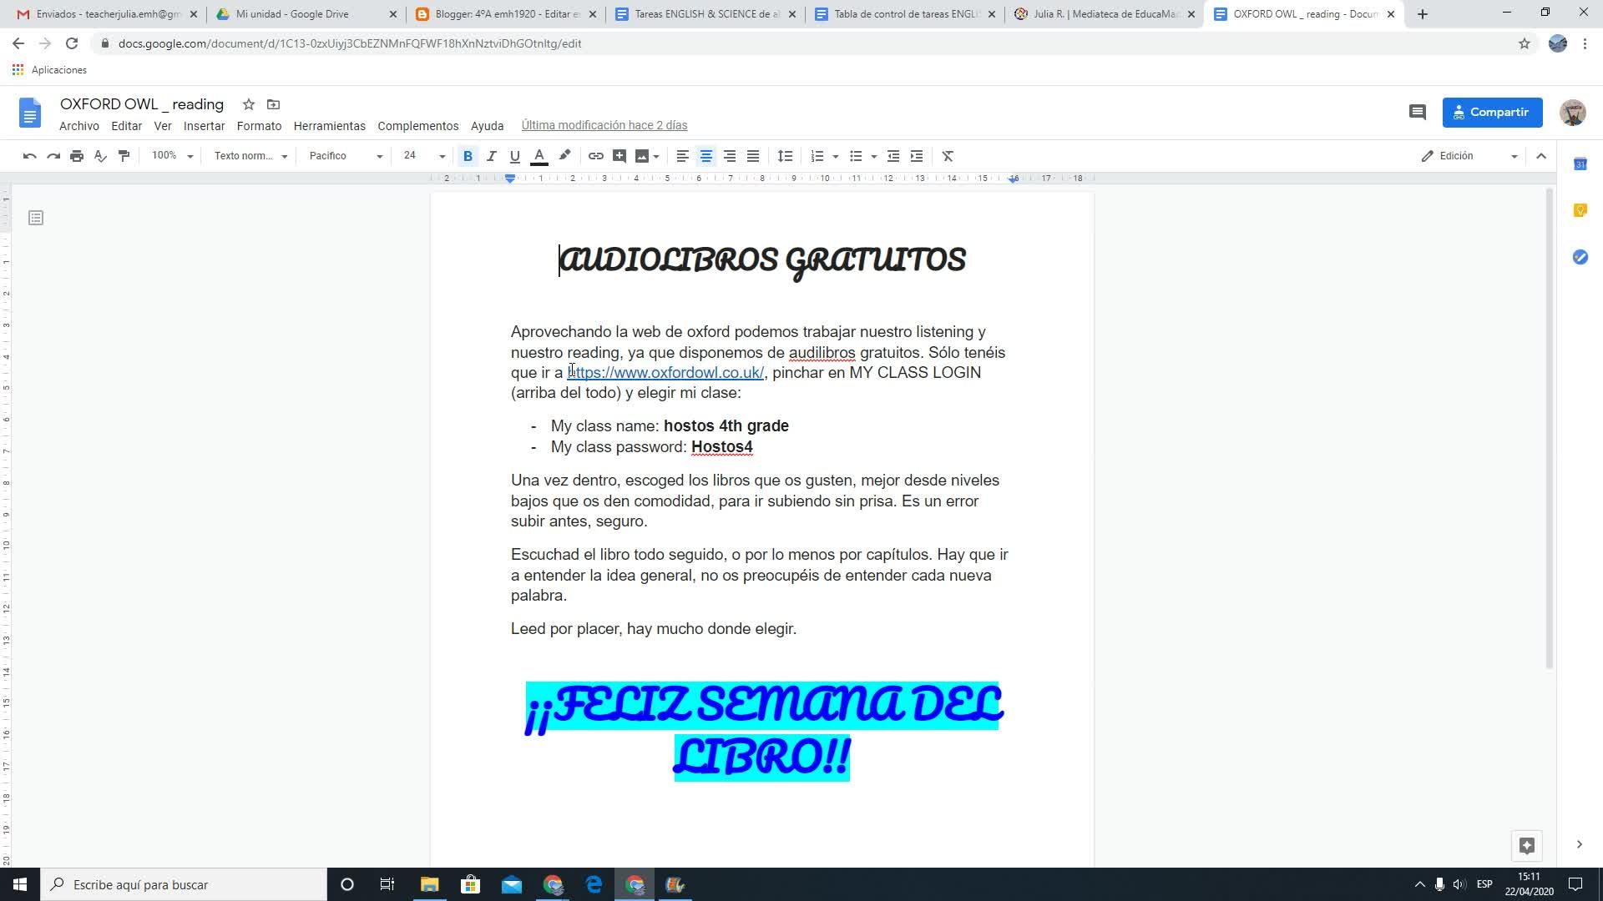Open the Google Keep side panel
The width and height of the screenshot is (1603, 901).
click(1580, 210)
